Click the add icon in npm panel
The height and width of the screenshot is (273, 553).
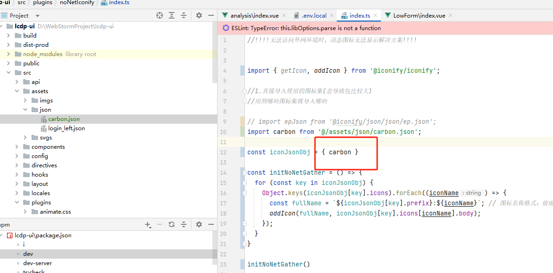(148, 224)
